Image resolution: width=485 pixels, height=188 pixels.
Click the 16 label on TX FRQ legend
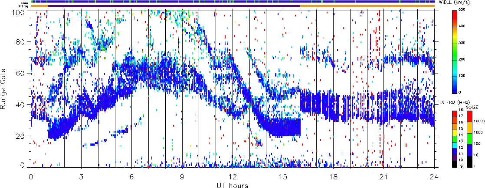(x=461, y=122)
